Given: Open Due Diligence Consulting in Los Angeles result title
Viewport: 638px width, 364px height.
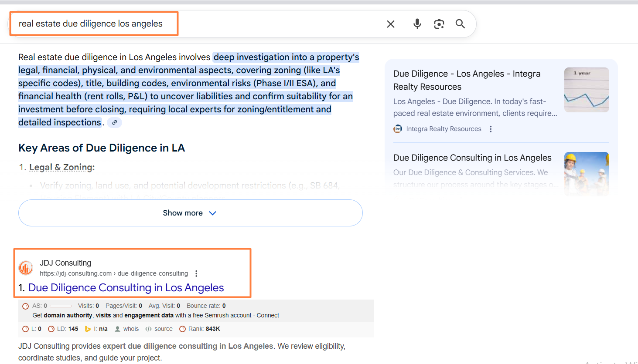Looking at the screenshot, I should click(x=126, y=288).
